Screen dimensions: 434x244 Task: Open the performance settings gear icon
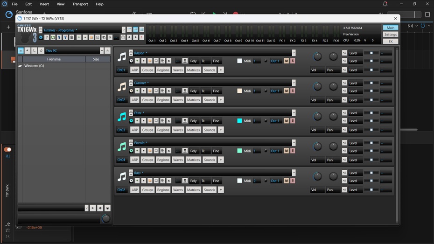[x=41, y=37]
